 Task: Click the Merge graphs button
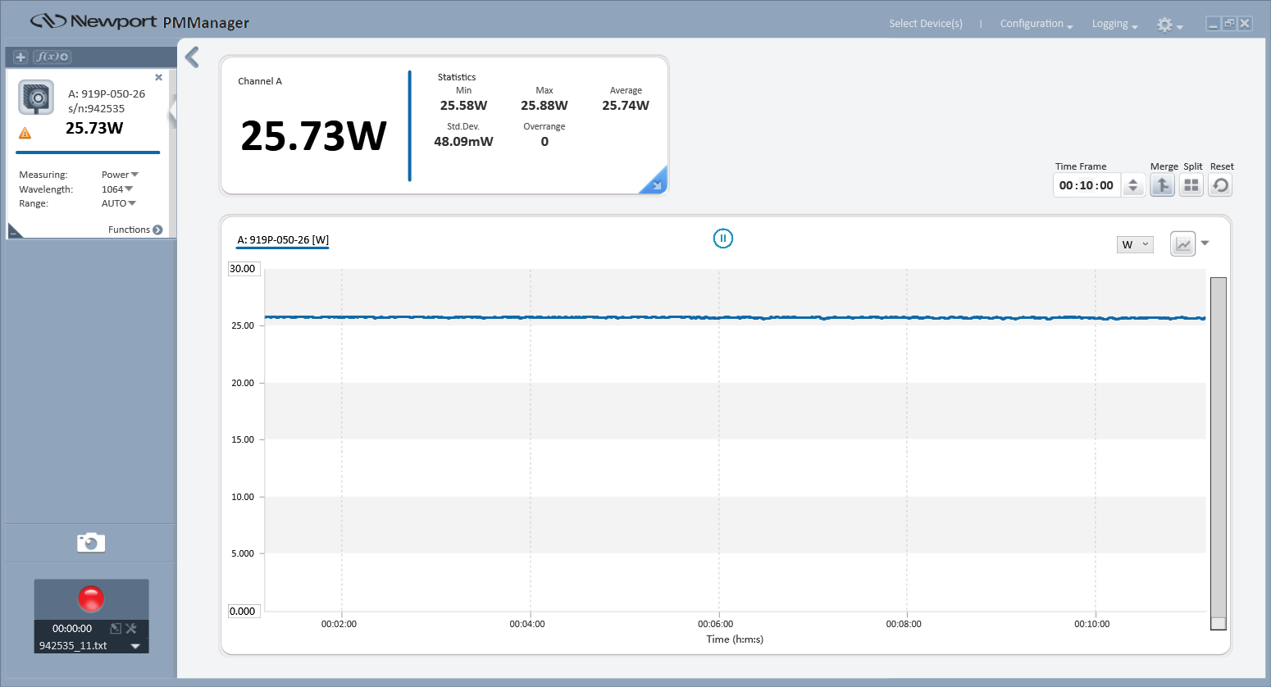(1162, 185)
